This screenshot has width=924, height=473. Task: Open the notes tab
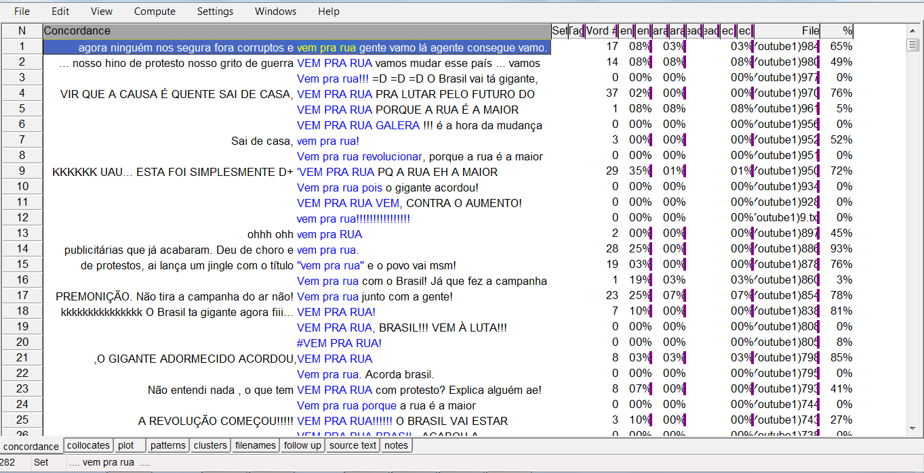click(x=396, y=445)
